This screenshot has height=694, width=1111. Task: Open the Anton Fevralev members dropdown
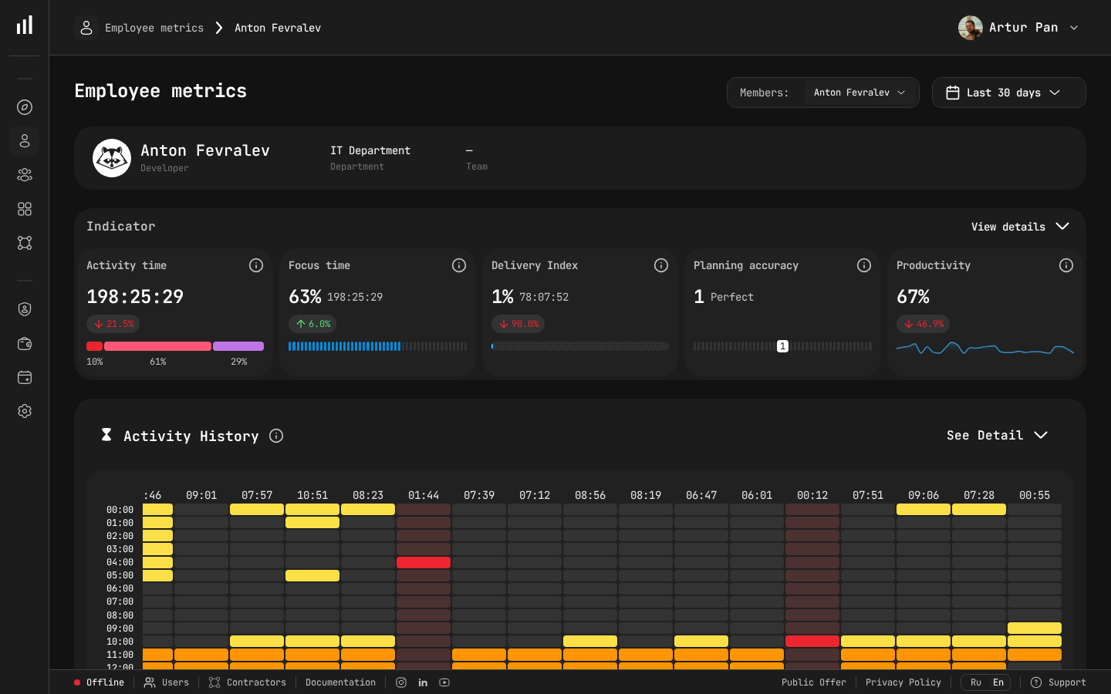(859, 92)
